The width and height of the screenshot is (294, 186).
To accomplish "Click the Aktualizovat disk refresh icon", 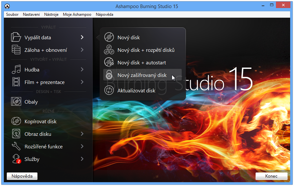I will coord(109,90).
